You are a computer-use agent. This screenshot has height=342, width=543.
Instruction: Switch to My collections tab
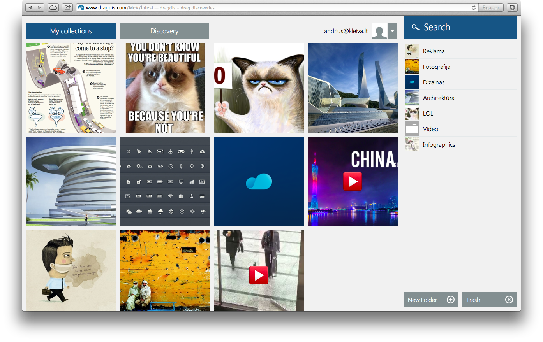(x=71, y=31)
